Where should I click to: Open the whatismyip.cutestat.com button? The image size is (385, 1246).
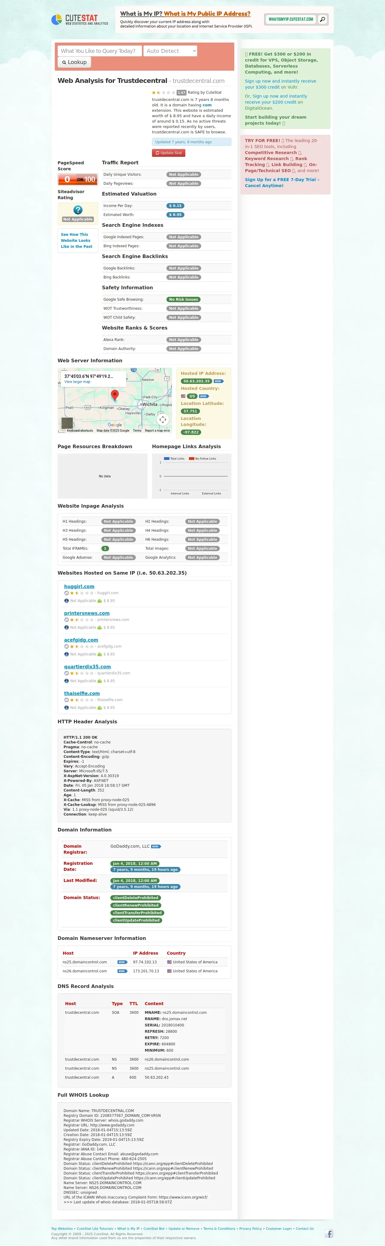291,19
